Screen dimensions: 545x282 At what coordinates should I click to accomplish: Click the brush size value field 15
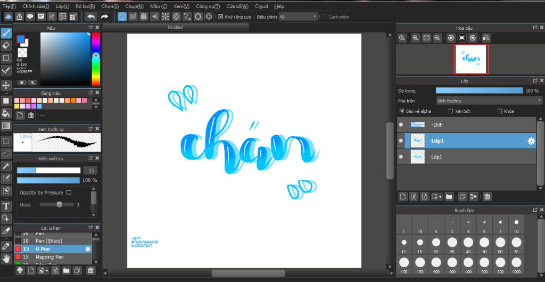point(90,170)
